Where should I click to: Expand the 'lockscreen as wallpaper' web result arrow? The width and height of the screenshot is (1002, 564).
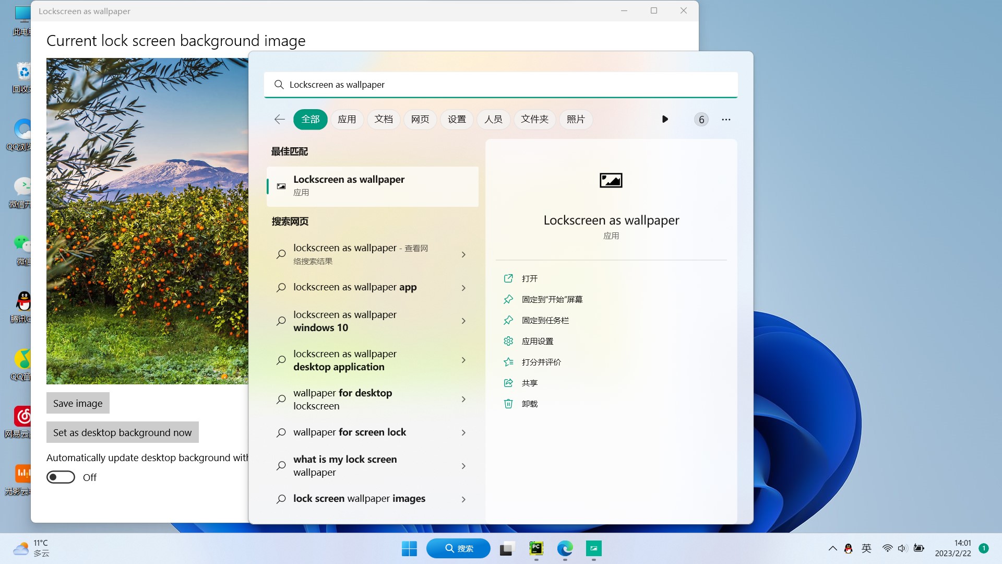pos(463,254)
